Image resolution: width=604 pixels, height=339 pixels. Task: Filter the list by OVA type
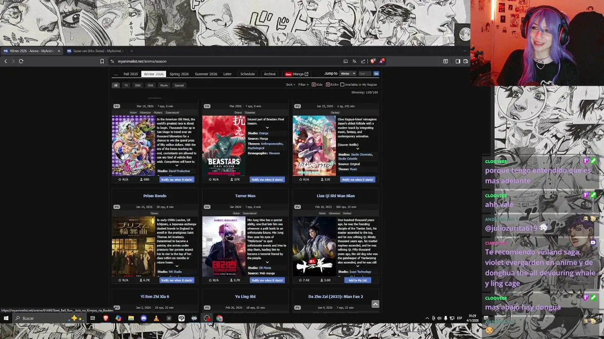coord(151,85)
